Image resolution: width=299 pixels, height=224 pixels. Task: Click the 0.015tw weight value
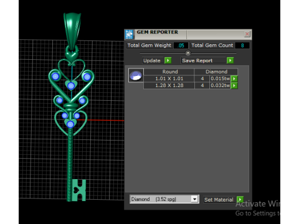[220, 79]
